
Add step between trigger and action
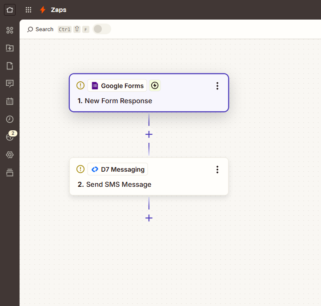[149, 135]
